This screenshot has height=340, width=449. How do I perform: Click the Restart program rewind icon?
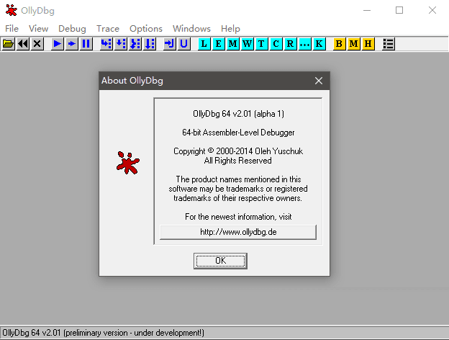23,44
